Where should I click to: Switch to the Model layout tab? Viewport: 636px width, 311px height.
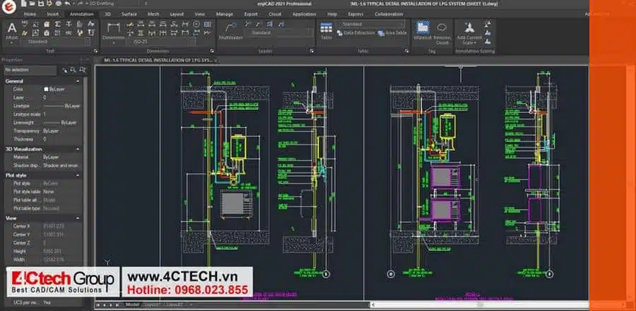coord(132,305)
